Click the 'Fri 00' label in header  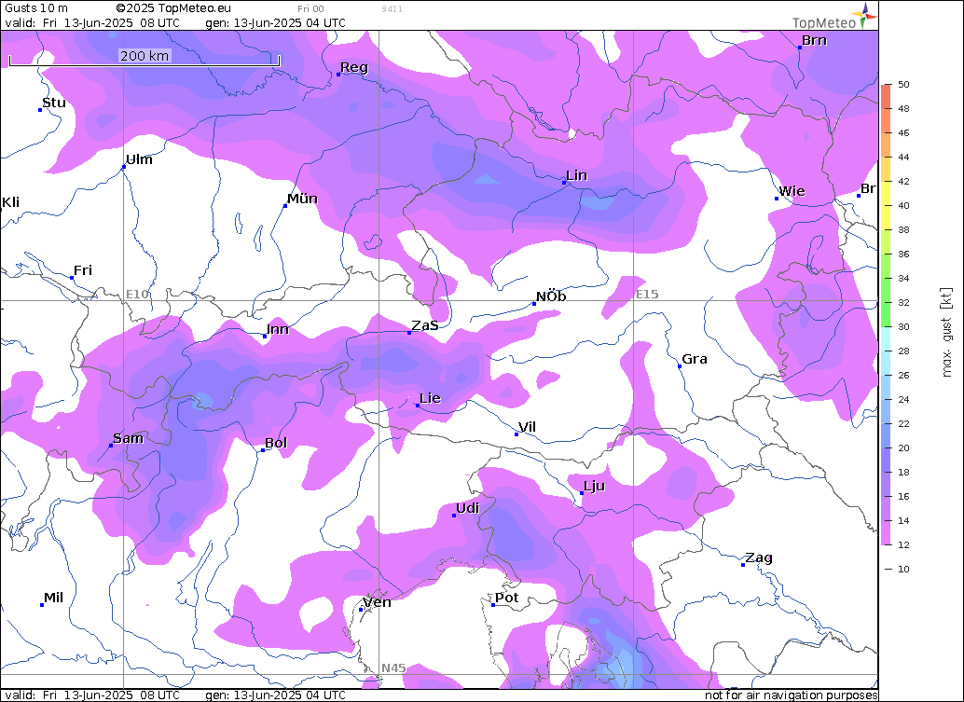click(x=310, y=9)
